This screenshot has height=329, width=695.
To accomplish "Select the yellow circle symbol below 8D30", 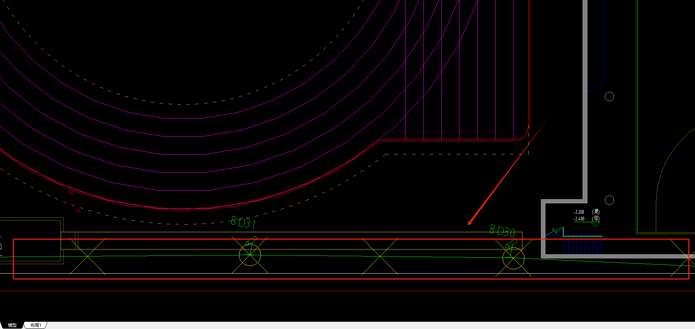I will (x=513, y=258).
